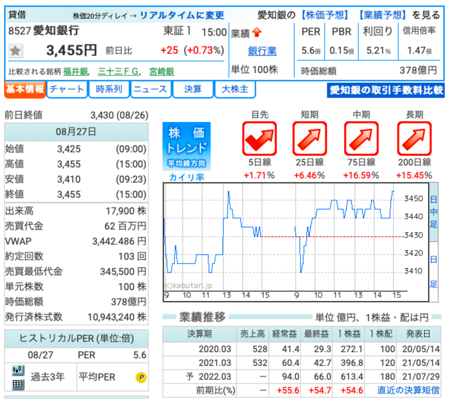Screen dimensions: 453x399
Task: Click the 5日線 +1.71% deviation value
Action: (x=259, y=175)
